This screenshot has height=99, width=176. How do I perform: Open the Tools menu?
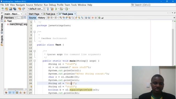pos(74,5)
